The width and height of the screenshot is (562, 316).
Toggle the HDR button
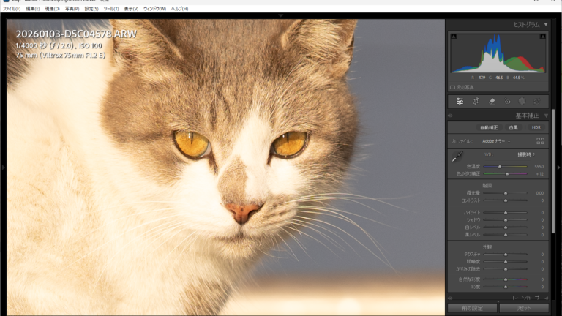536,127
